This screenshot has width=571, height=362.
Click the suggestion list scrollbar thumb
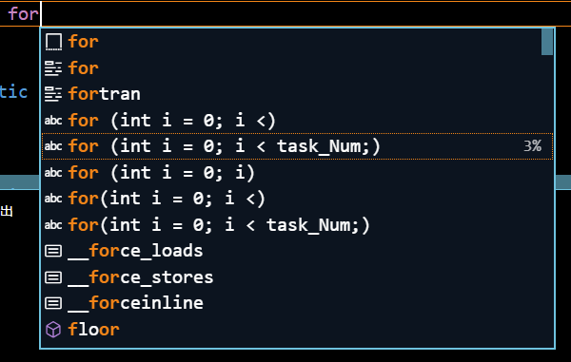click(x=547, y=42)
